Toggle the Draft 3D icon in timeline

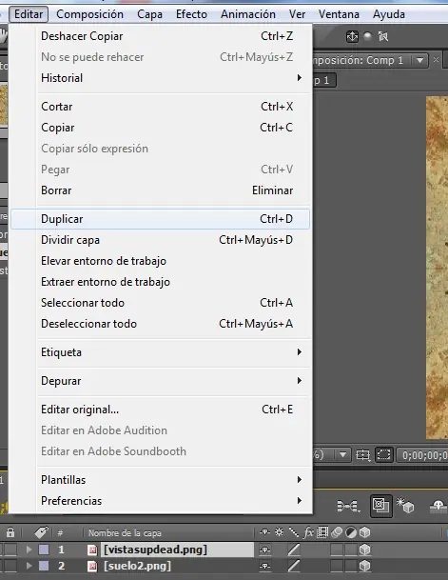(x=405, y=506)
